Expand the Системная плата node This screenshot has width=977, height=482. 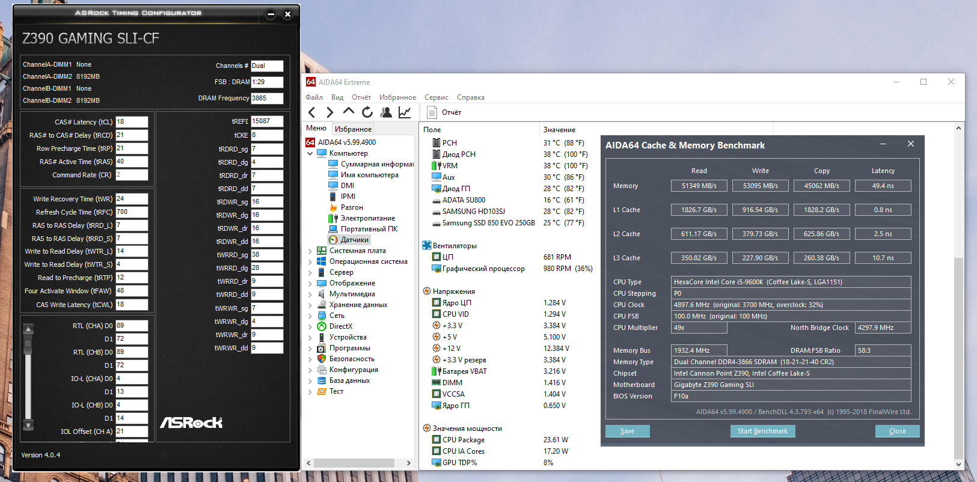coord(310,251)
